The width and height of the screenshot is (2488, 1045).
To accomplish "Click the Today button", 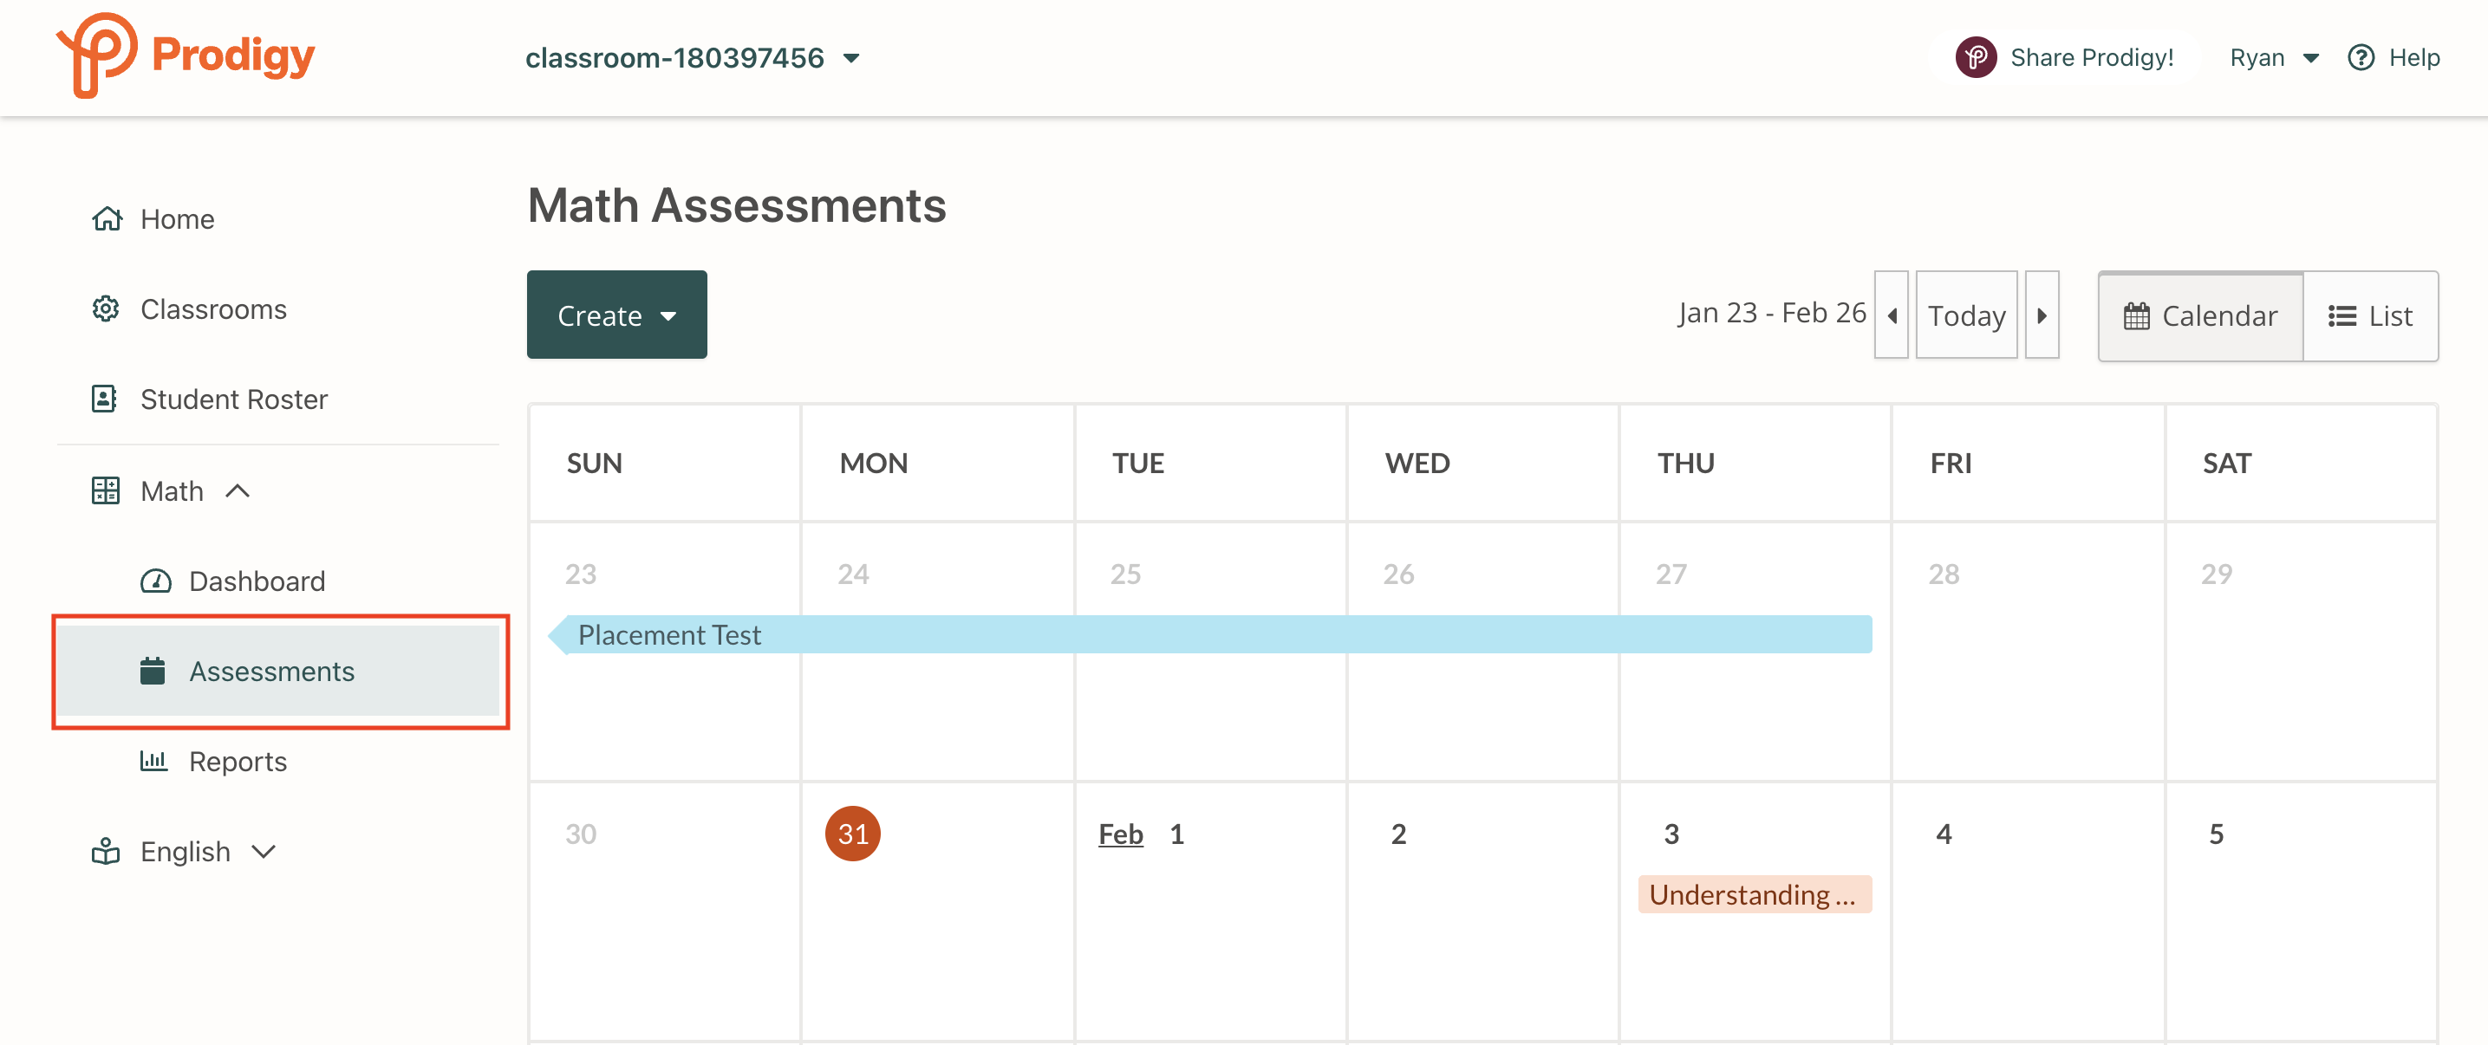I will (1966, 314).
